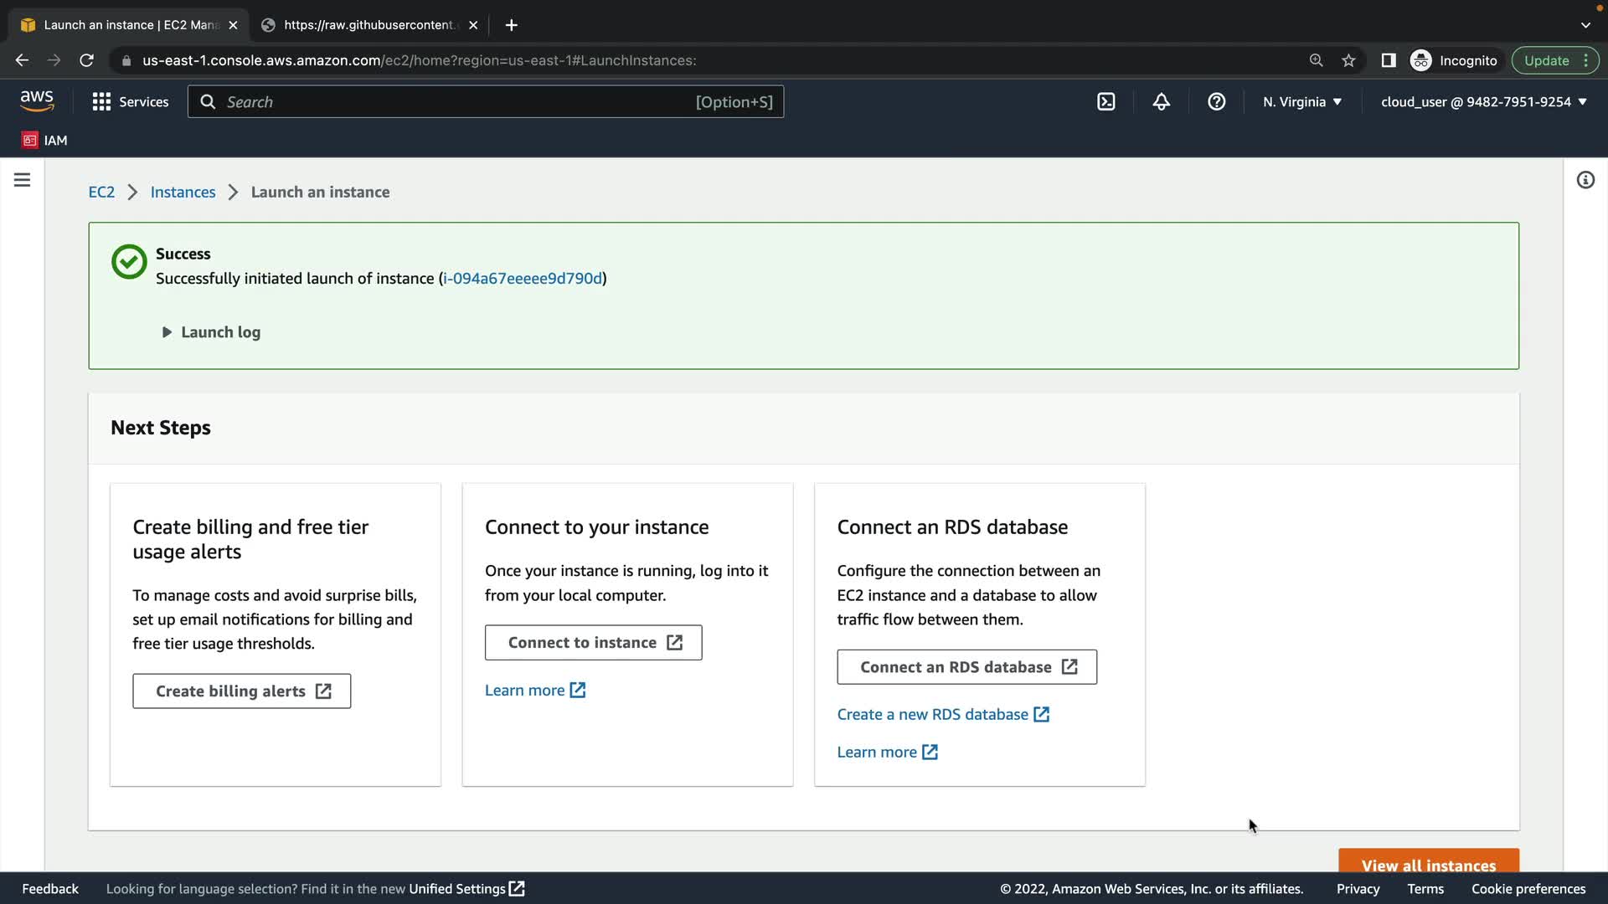
Task: Expand the Launch log section
Action: tap(211, 332)
